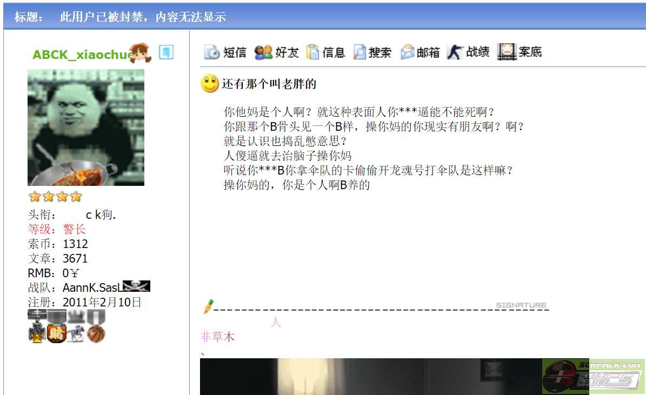
Task: Click the small blue document icon beside username
Action: 166,52
